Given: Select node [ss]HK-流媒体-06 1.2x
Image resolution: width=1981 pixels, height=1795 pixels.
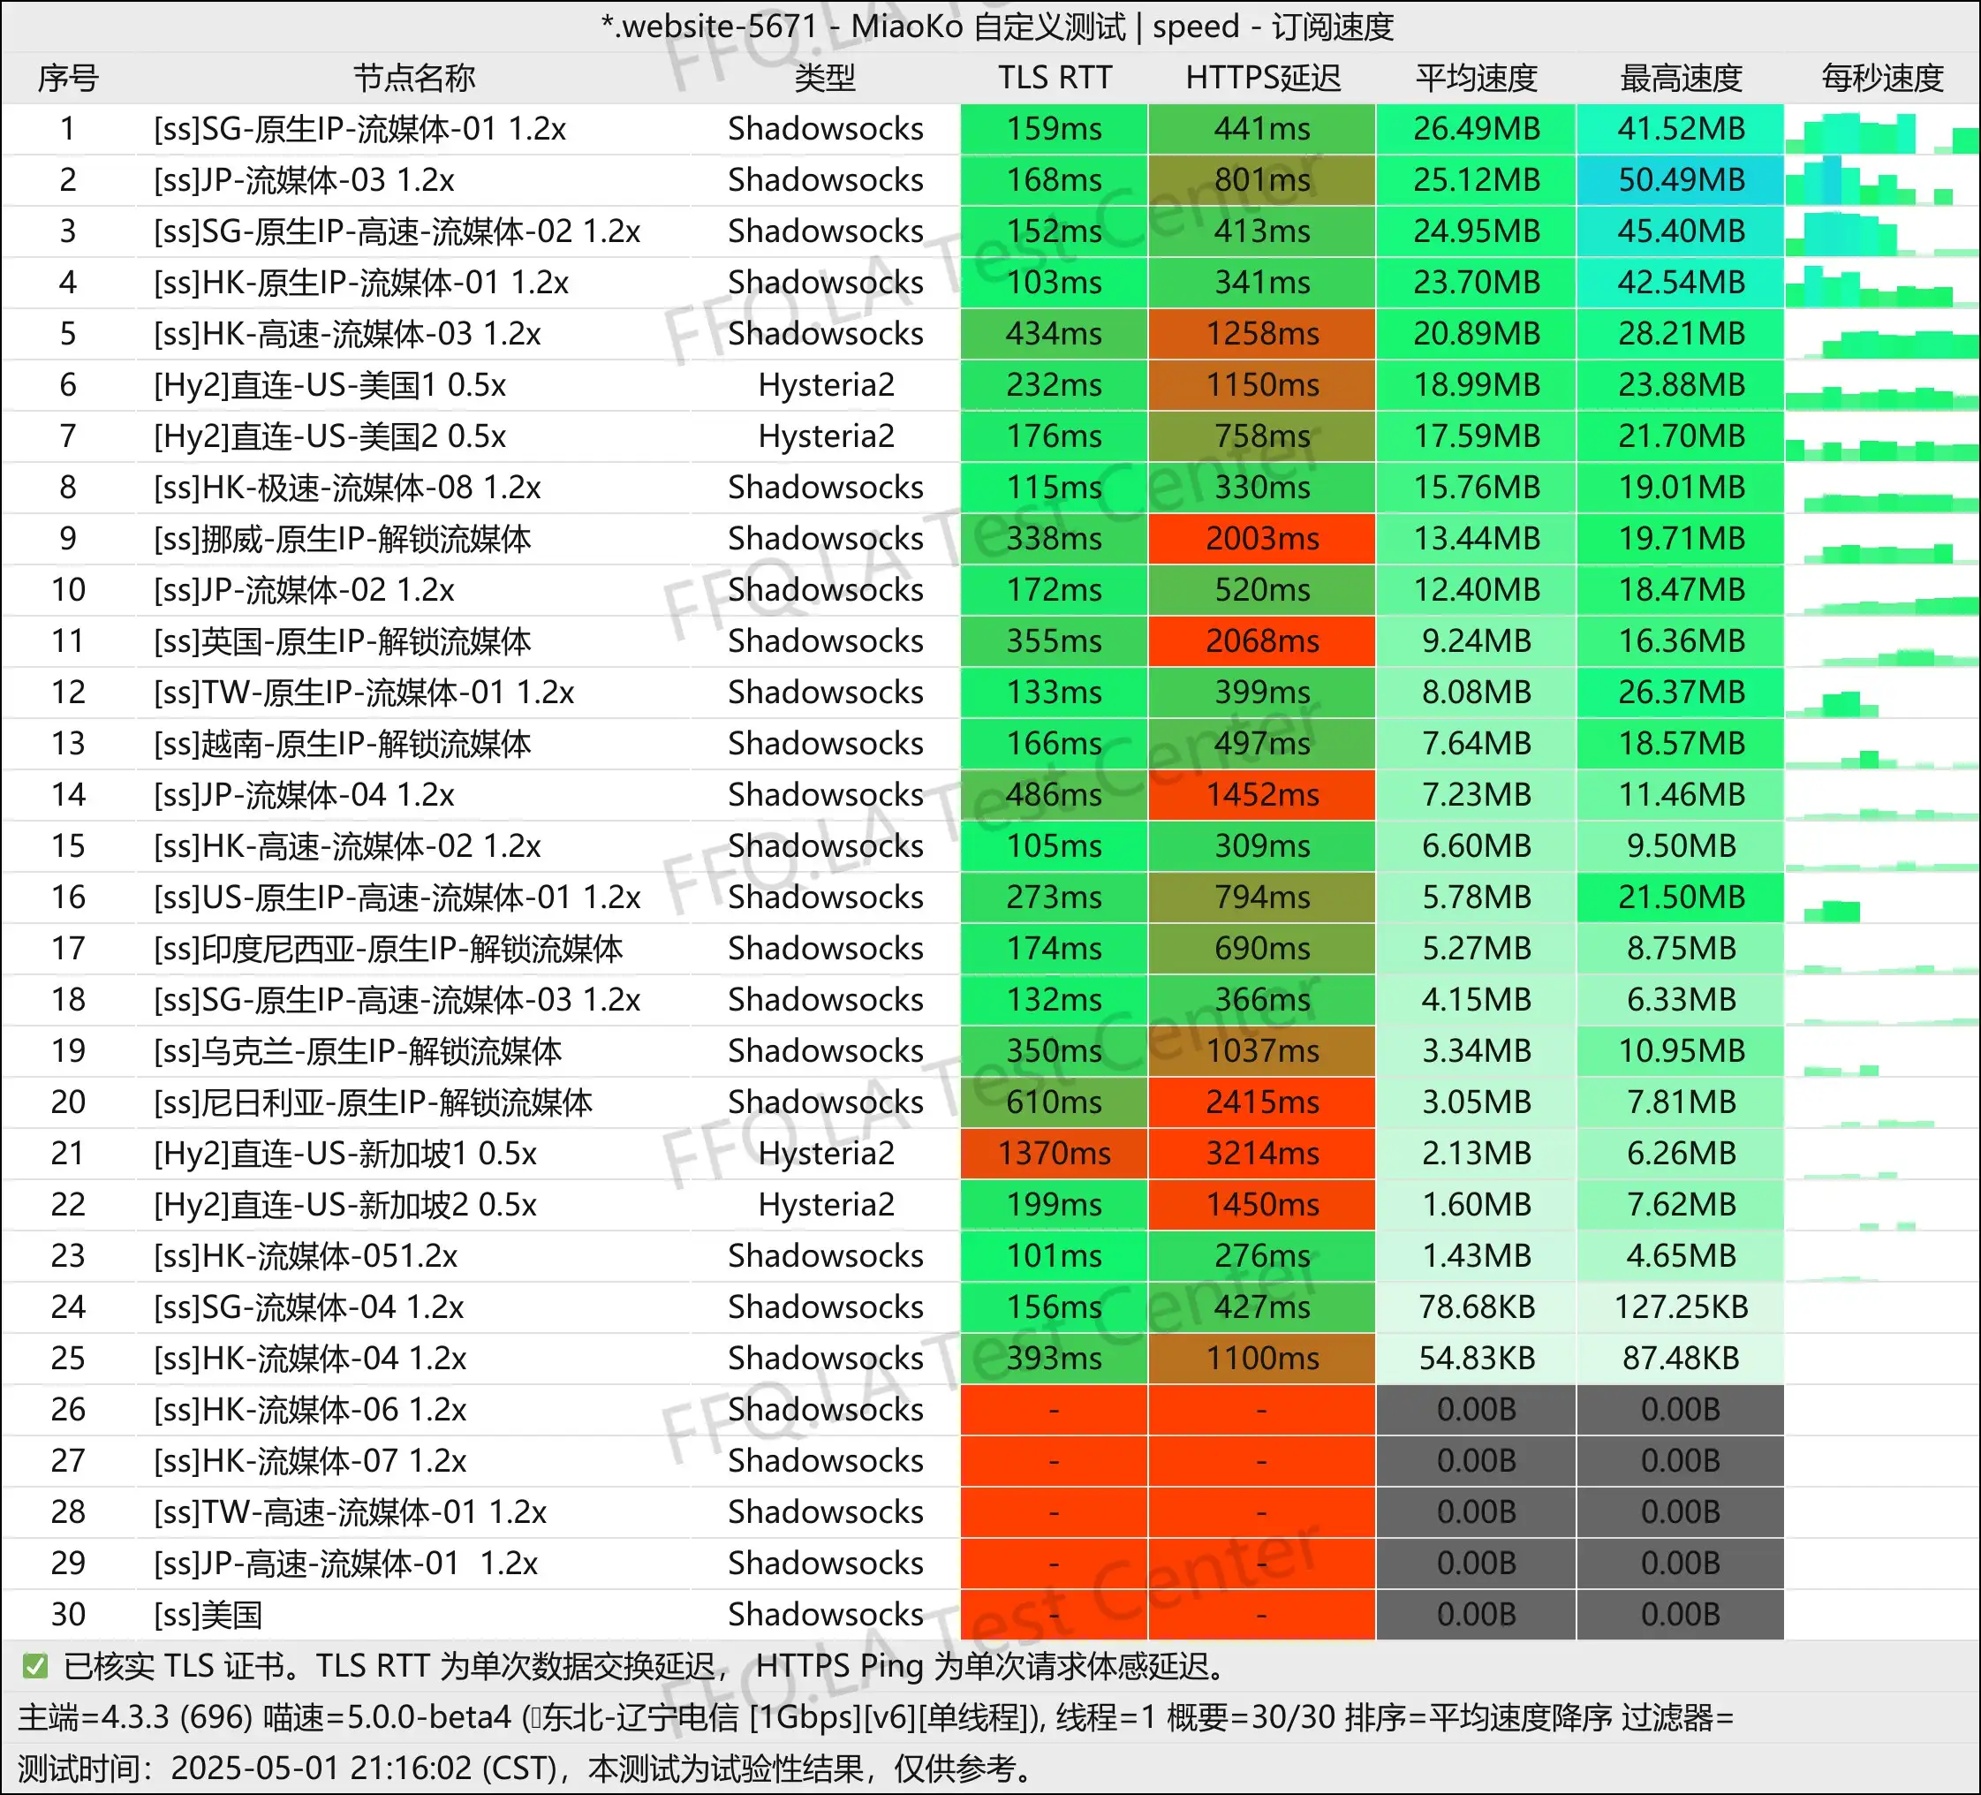Looking at the screenshot, I should coord(309,1409).
